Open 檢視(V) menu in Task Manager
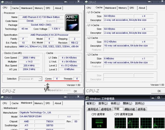The image size is (165, 130). 115,104
